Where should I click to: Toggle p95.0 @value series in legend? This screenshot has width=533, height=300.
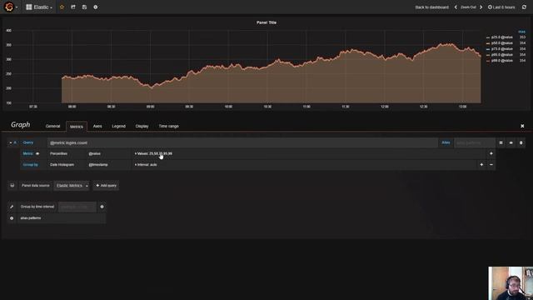(x=501, y=55)
